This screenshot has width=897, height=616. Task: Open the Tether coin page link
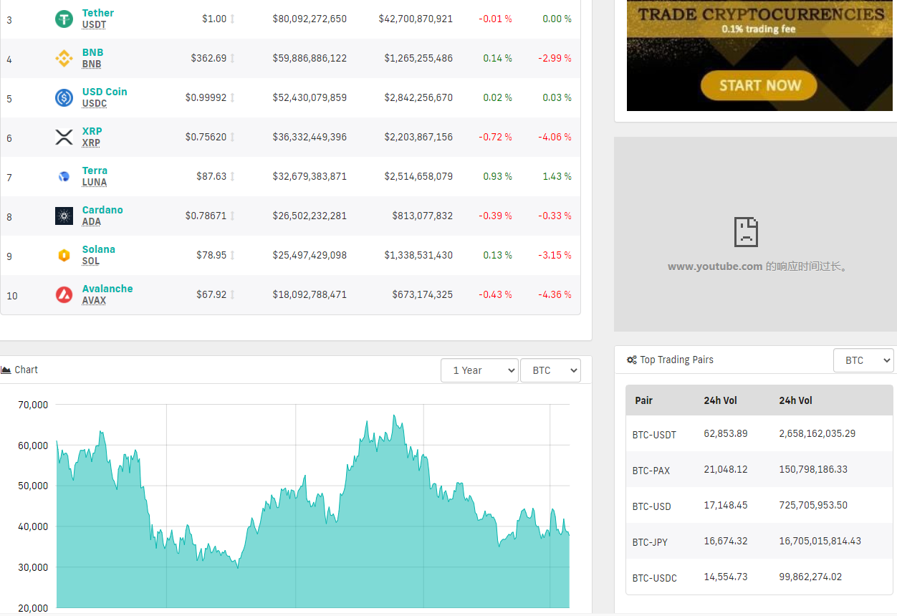point(98,13)
